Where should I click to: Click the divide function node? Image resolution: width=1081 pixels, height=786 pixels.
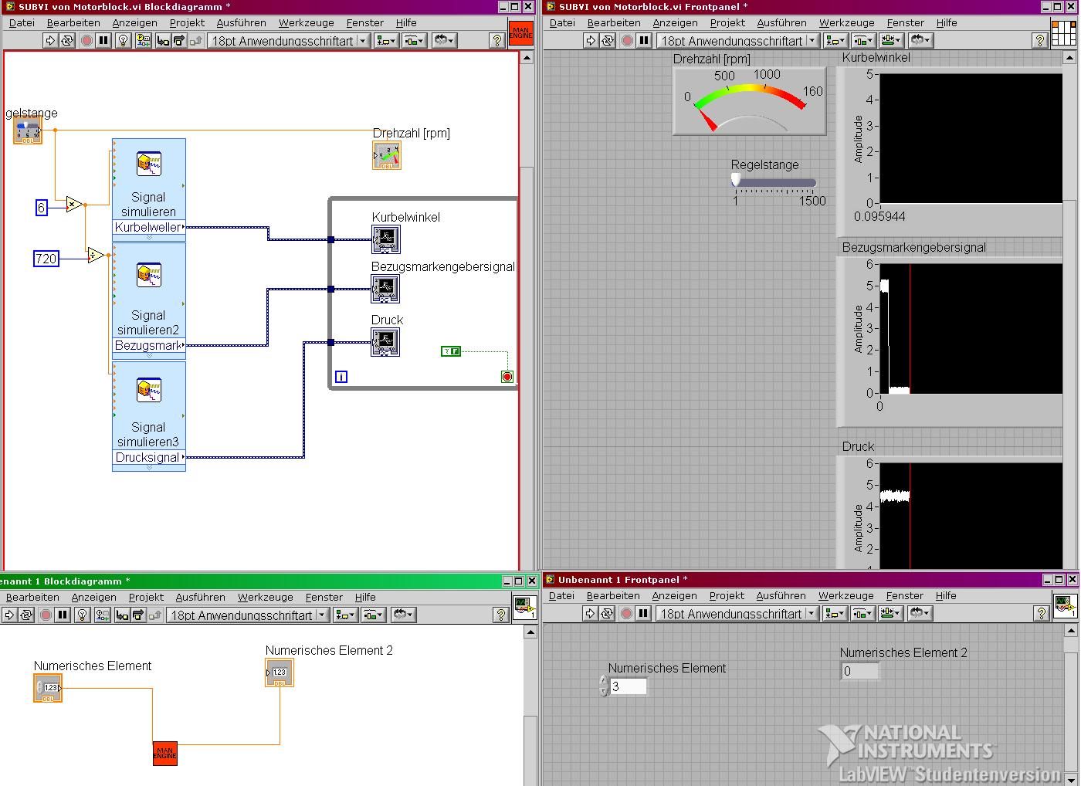pyautogui.click(x=96, y=256)
